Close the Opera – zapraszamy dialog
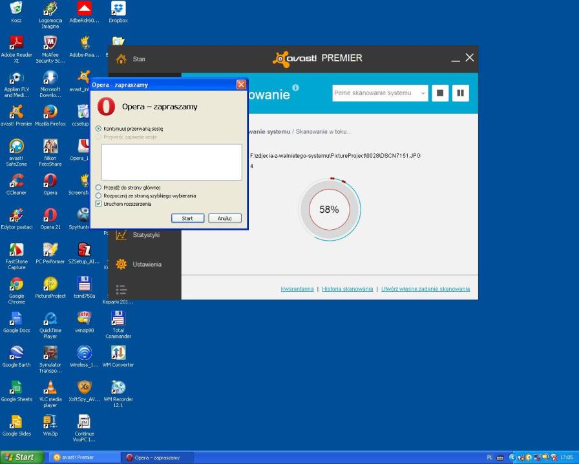 (x=241, y=85)
